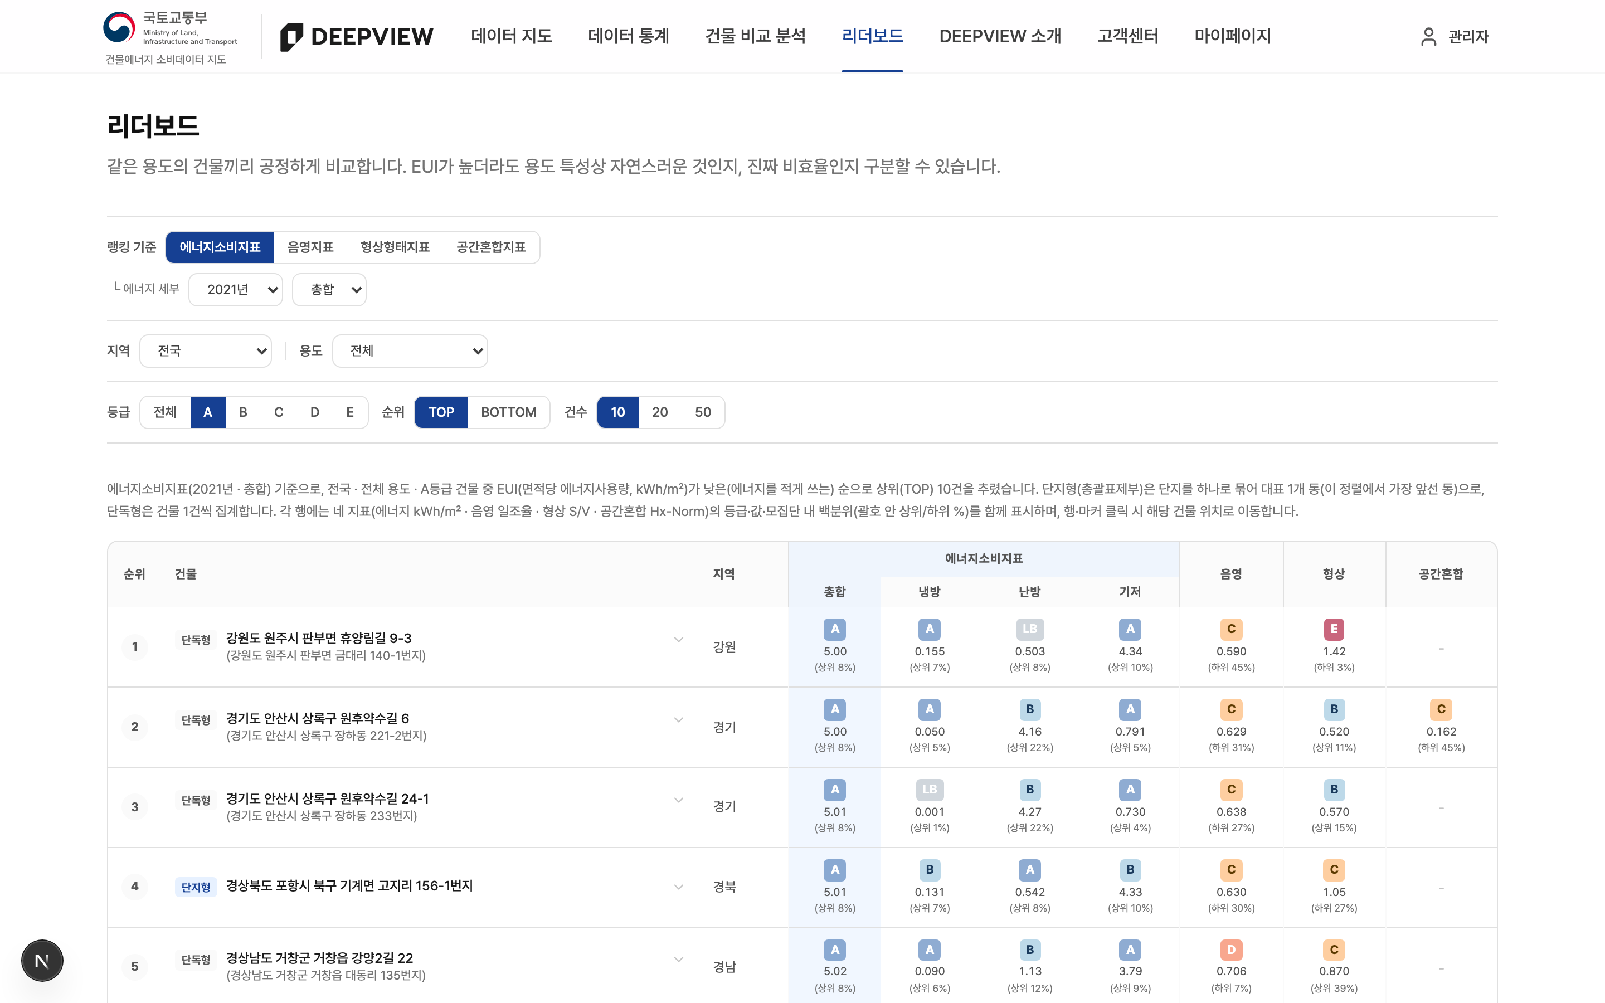Screen dimensions: 1605x1003
Task: Set result count to 50
Action: (x=703, y=412)
